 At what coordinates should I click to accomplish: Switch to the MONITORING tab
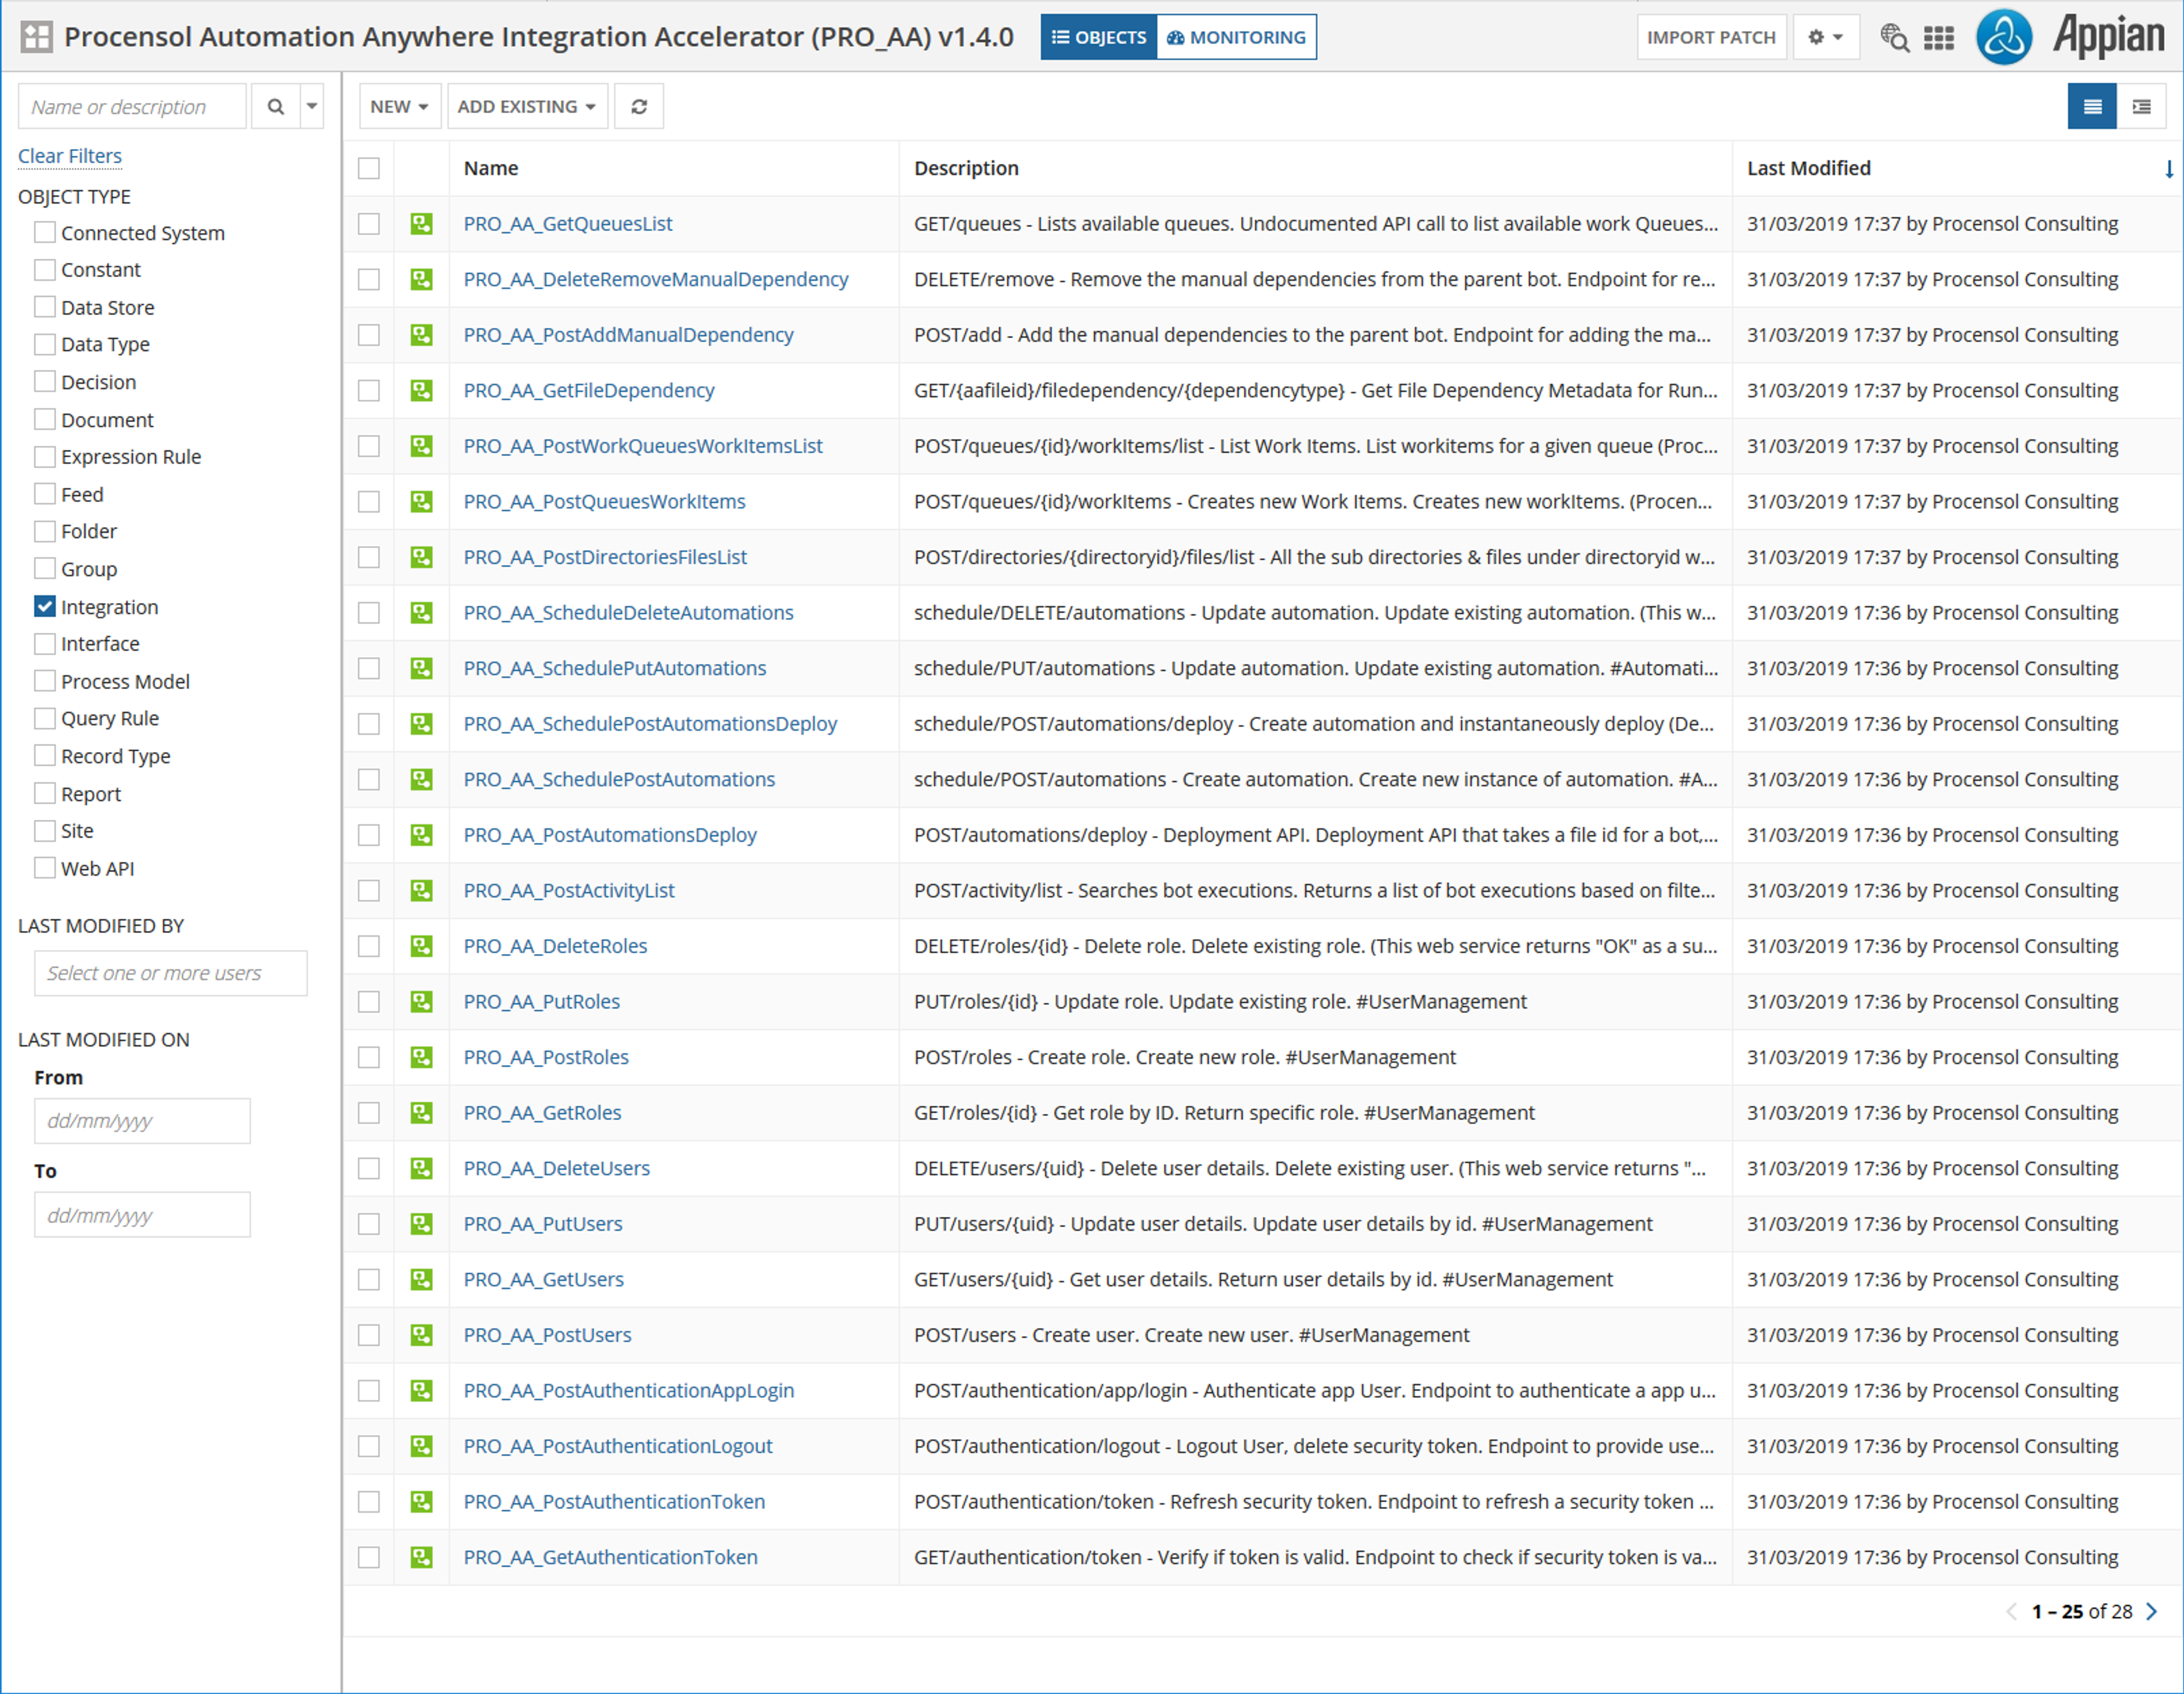(1237, 37)
